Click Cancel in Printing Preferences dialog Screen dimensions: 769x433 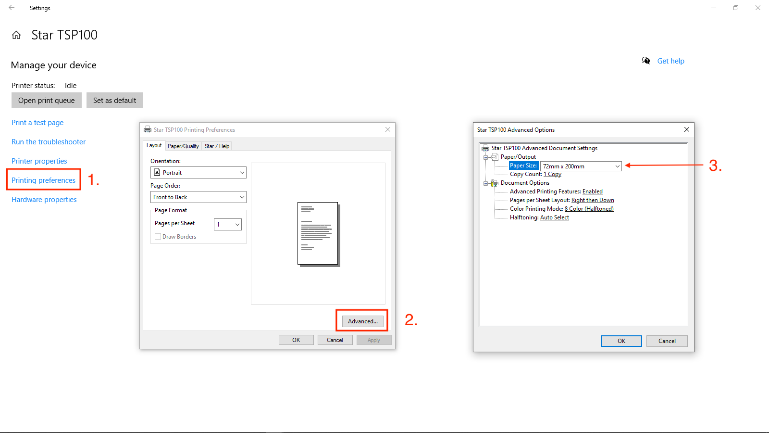[x=335, y=340]
